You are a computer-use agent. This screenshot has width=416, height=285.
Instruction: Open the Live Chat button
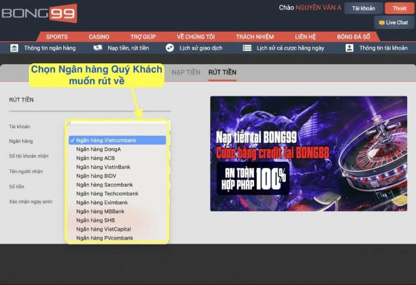pyautogui.click(x=394, y=23)
